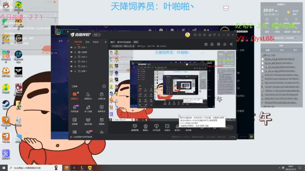Open the chat message icon in title bar
The image size is (305, 171).
click(204, 35)
